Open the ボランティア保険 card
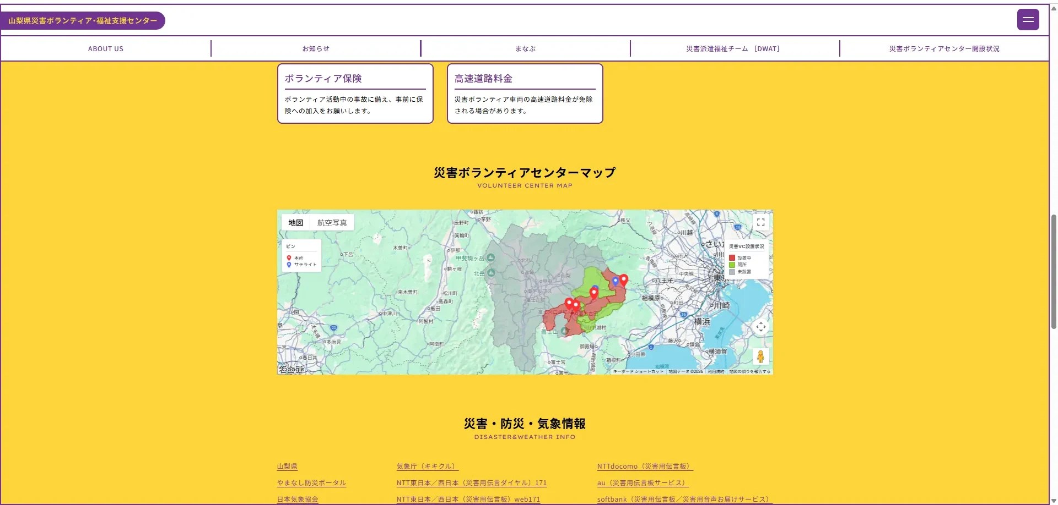The image size is (1058, 505). point(355,94)
